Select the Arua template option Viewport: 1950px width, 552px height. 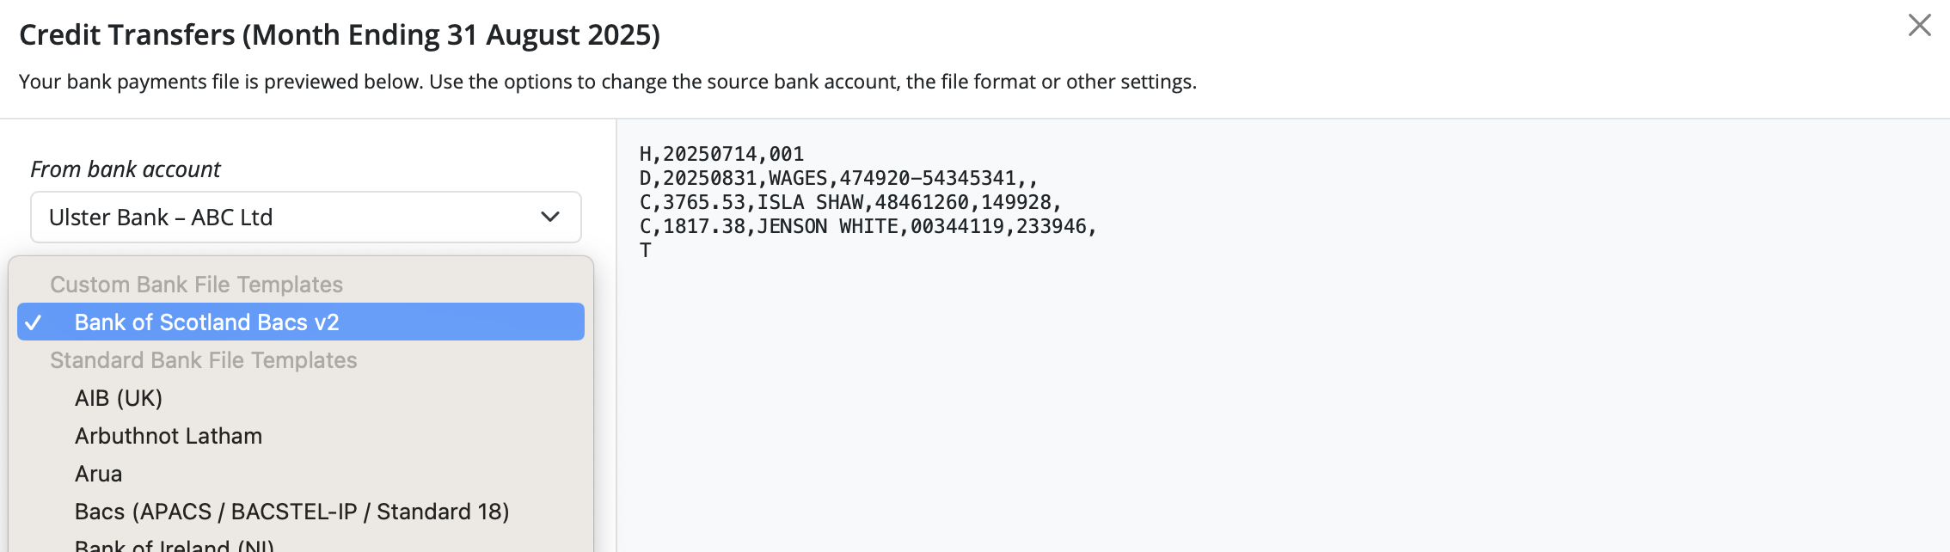(99, 474)
